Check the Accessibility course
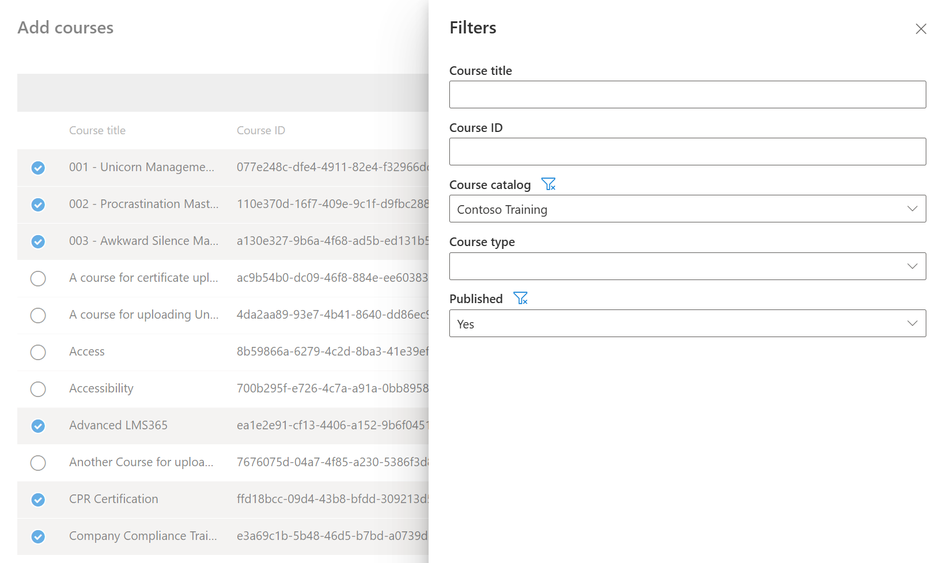Screen dimensions: 939x563 click(x=38, y=389)
